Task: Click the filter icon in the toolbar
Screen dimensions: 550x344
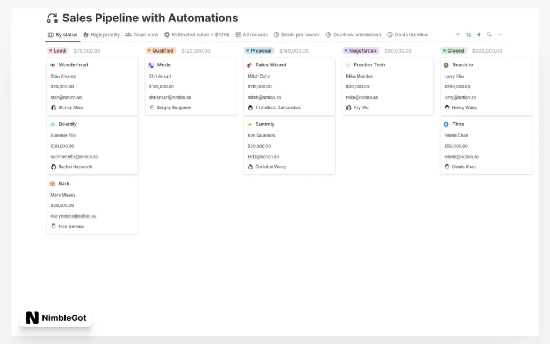Action: pos(458,35)
